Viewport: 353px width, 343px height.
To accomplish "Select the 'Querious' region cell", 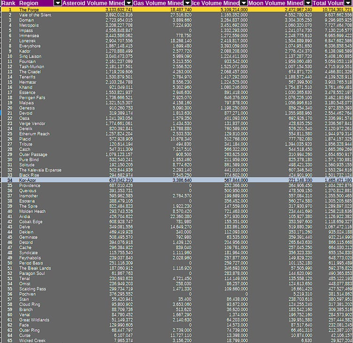I will 28,191.
